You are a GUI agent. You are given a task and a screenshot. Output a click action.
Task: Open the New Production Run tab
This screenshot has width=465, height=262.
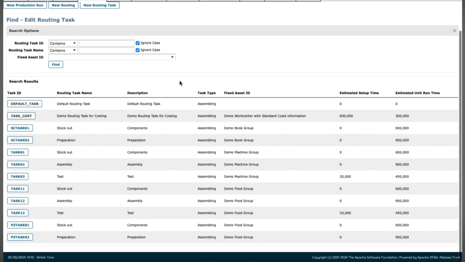click(25, 5)
